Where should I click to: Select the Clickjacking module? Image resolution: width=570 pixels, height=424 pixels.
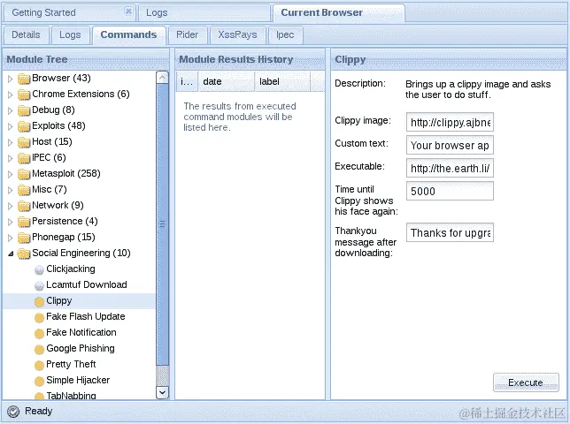71,269
